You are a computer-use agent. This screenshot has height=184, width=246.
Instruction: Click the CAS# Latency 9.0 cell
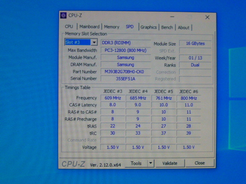pyautogui.click(x=138, y=105)
